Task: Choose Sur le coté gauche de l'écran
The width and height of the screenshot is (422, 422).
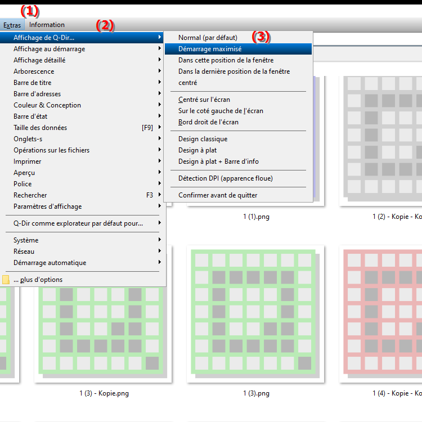Action: (x=238, y=111)
